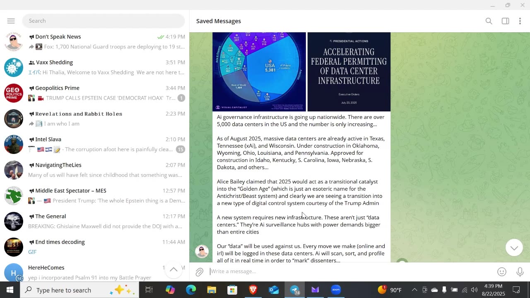
Task: Show hidden system tray icons
Action: pyautogui.click(x=414, y=290)
